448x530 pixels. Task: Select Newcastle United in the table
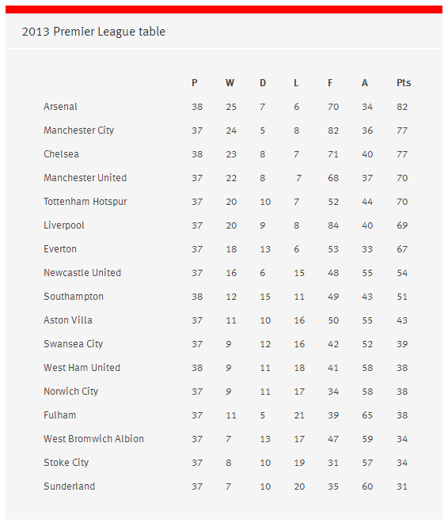click(82, 273)
